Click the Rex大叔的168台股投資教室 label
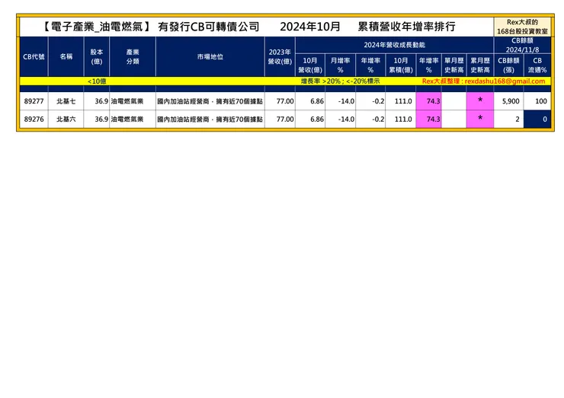The image size is (564, 398). 522,27
